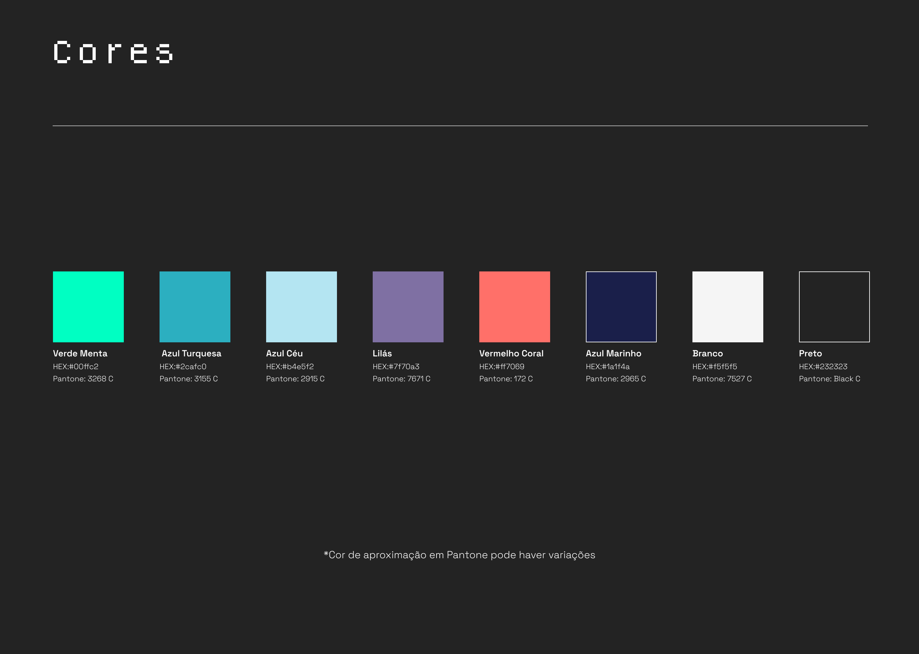Click the Pantone: 7527 C label
The width and height of the screenshot is (919, 654).
click(722, 378)
